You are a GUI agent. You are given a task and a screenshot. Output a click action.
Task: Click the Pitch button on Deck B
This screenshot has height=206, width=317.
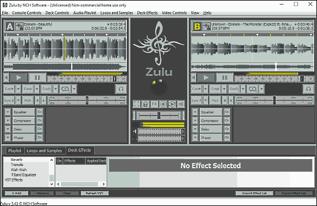click(215, 100)
